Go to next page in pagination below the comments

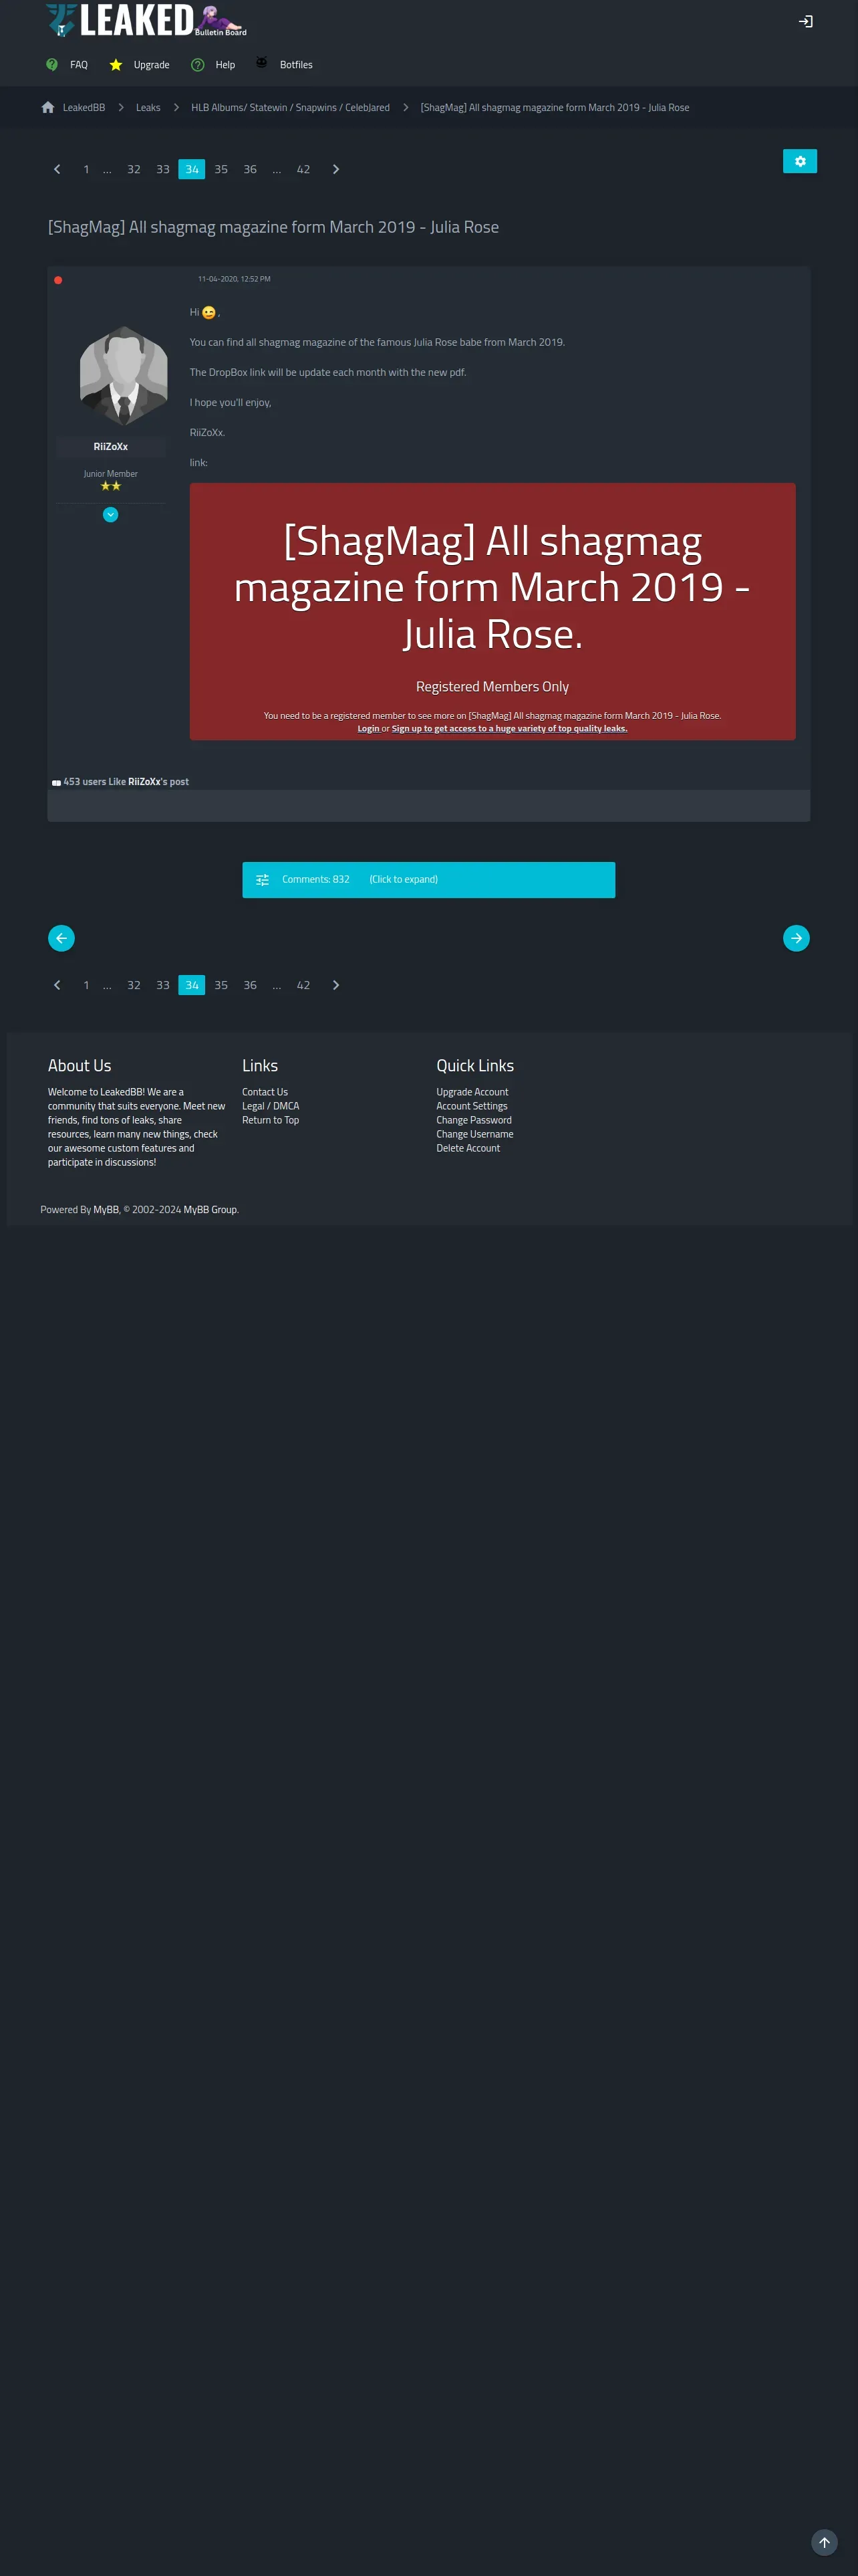[335, 985]
